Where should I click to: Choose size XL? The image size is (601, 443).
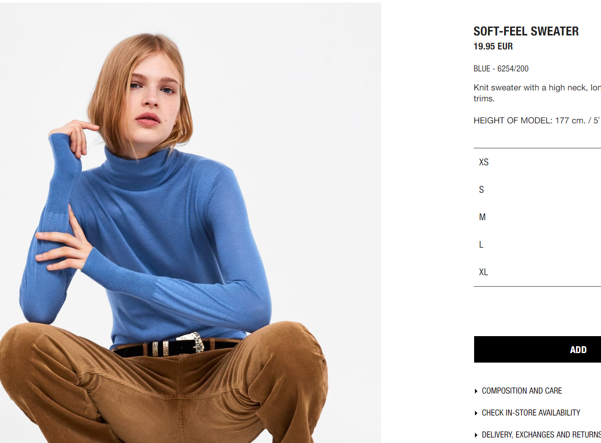coord(537,272)
